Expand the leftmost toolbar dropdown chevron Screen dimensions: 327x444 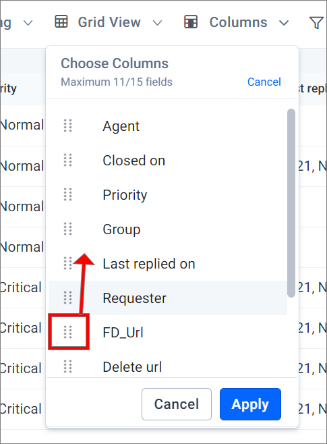pos(28,23)
